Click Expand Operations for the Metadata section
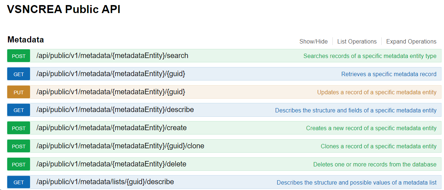This screenshot has width=444, height=190. coord(411,41)
